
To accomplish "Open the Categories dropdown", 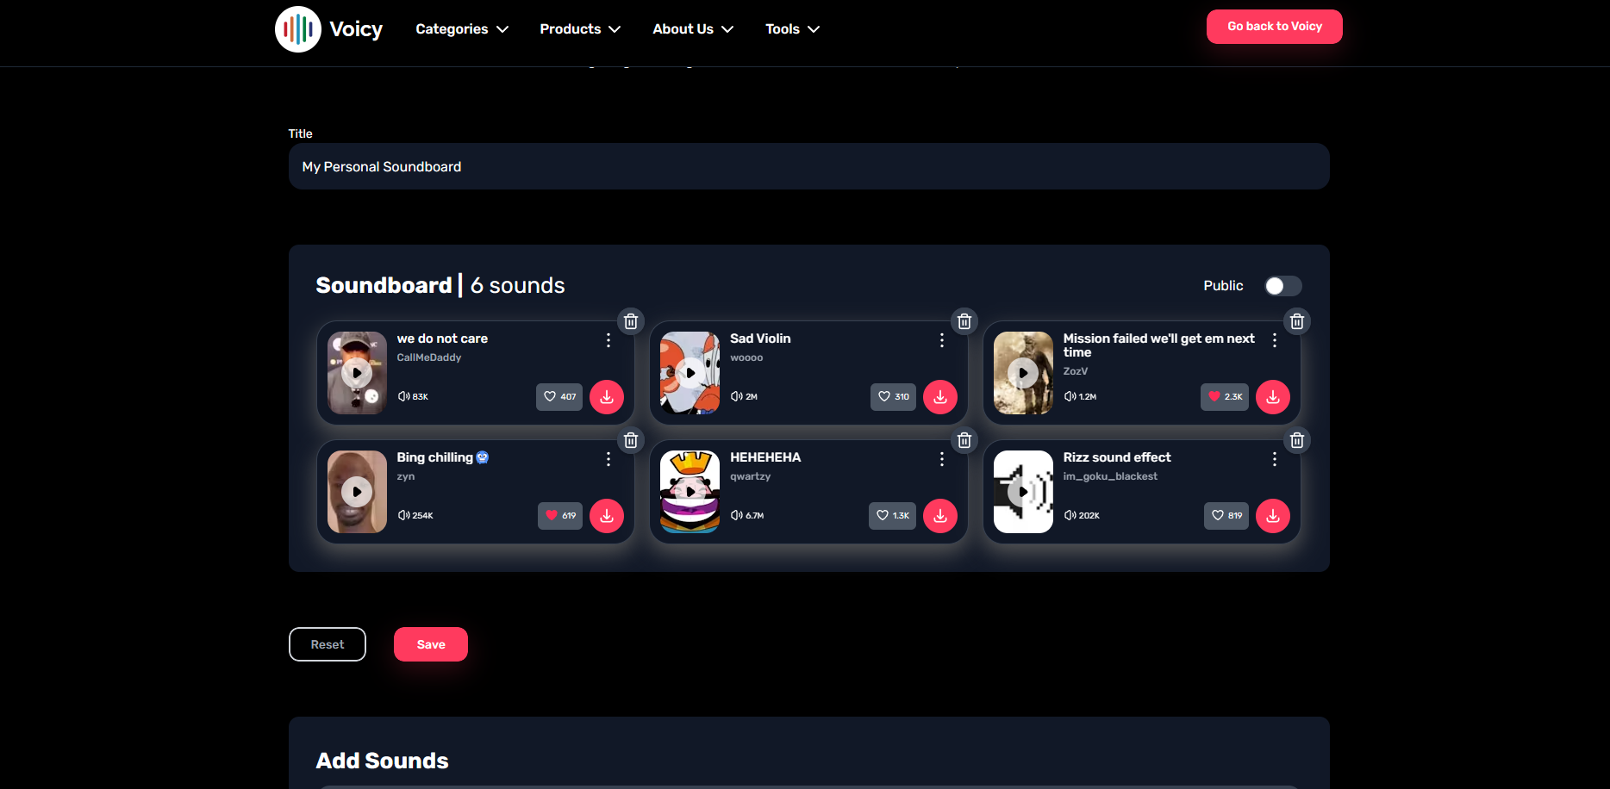I will (x=462, y=28).
